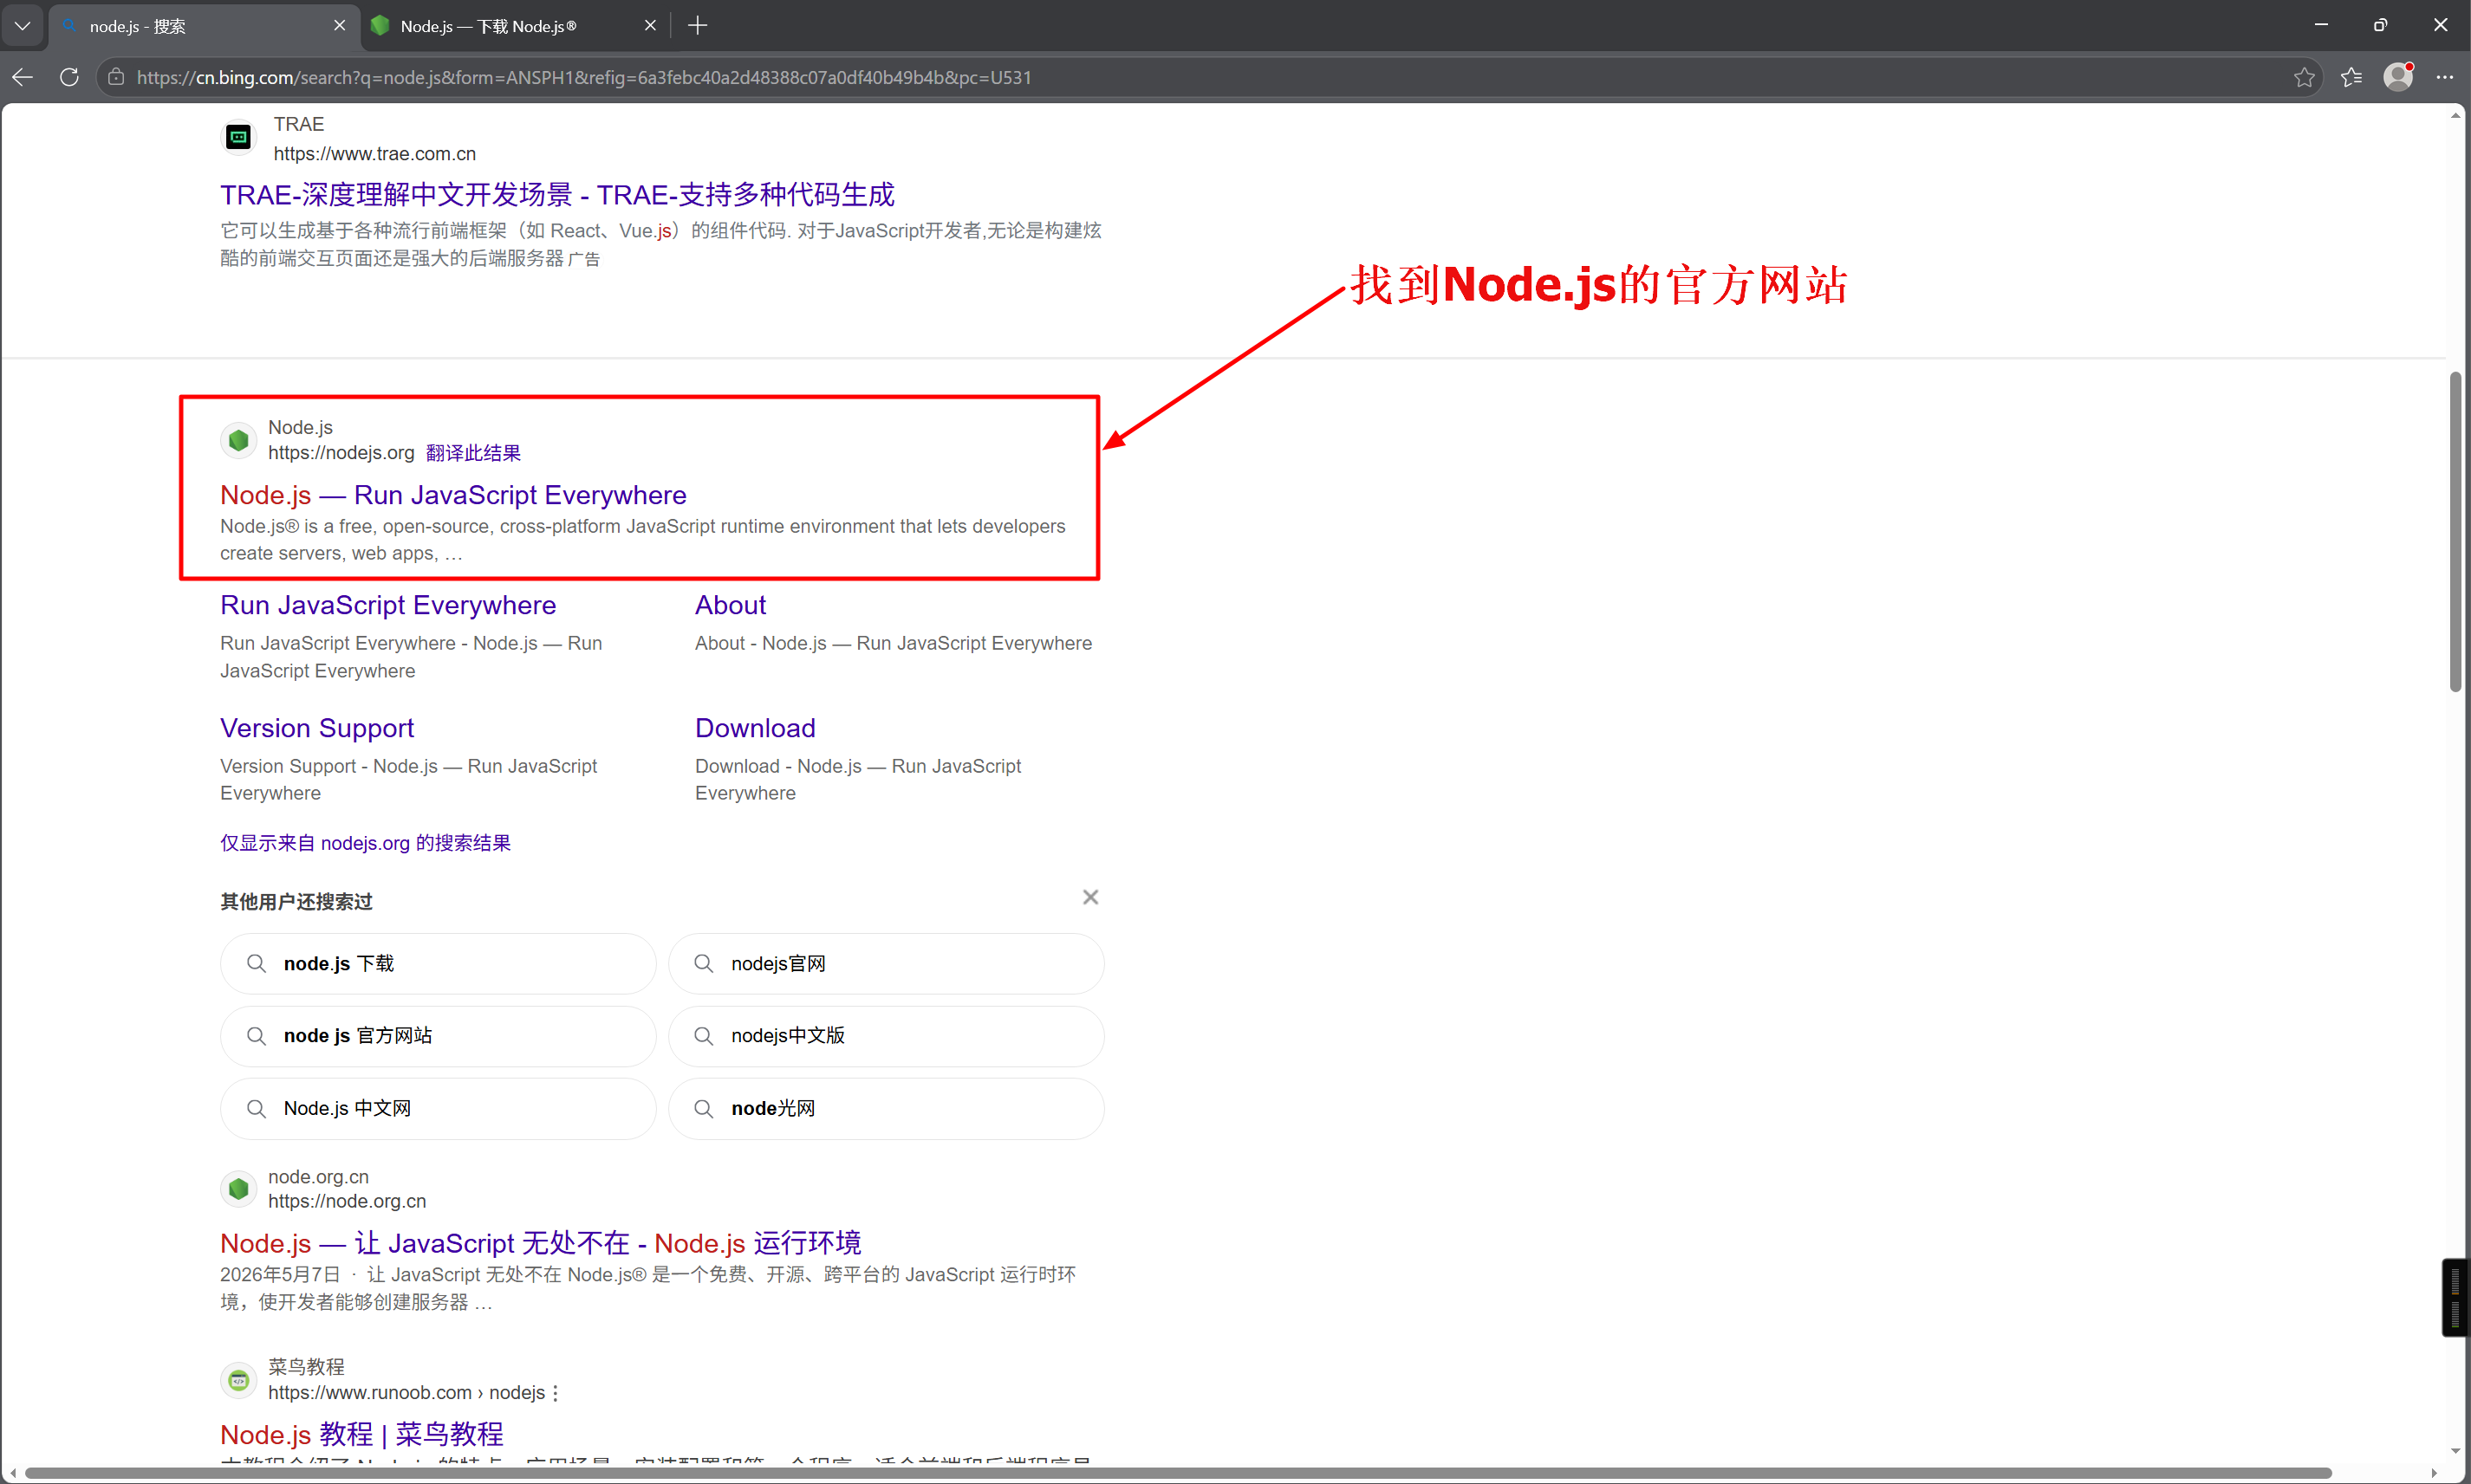2471x1484 pixels.
Task: Click the https://nodejs.org URL text
Action: (341, 453)
